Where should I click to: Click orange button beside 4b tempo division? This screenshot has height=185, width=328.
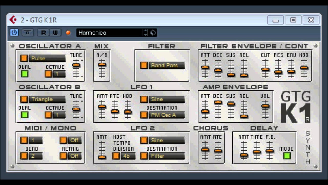coord(116,156)
